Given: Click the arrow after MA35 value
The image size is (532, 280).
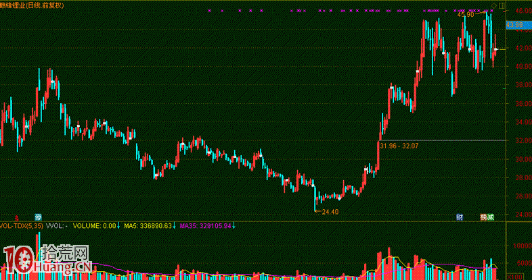Looking at the screenshot, I should [234, 225].
